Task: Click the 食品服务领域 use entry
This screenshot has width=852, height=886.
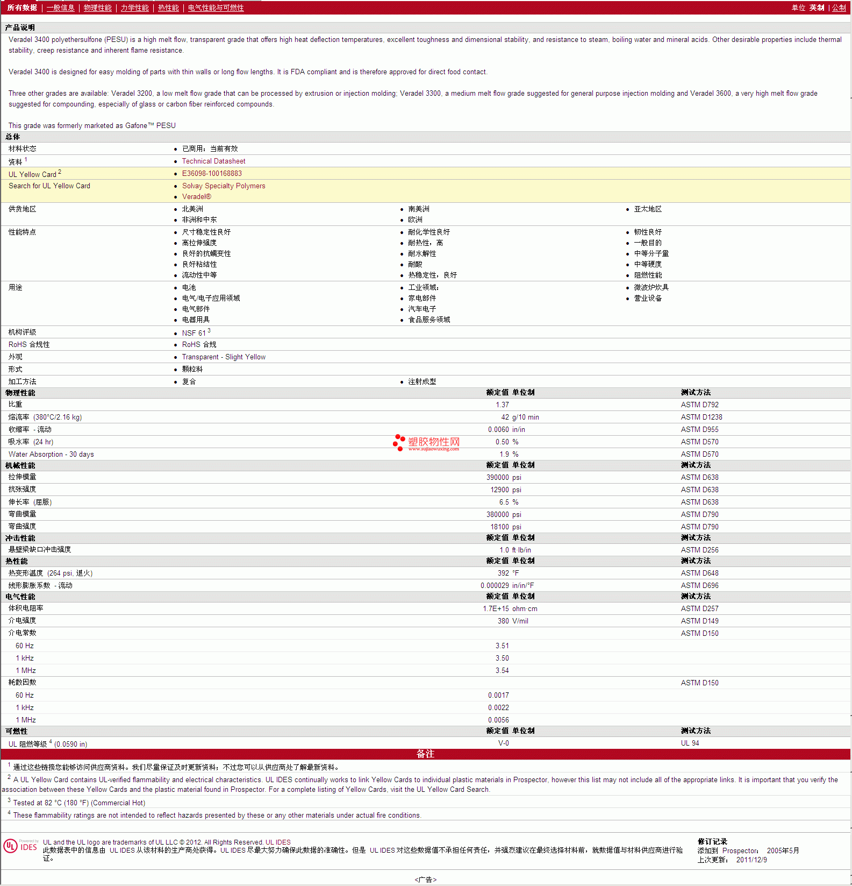Action: [x=429, y=320]
